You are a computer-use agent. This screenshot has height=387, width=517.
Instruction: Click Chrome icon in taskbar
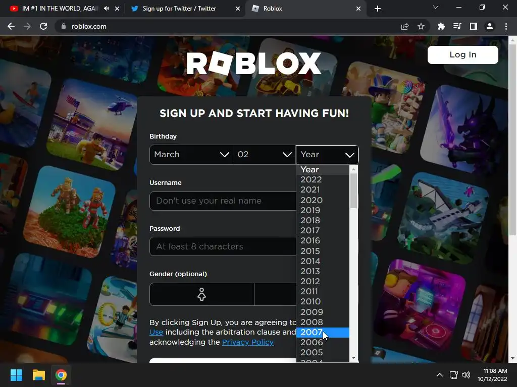pyautogui.click(x=61, y=375)
